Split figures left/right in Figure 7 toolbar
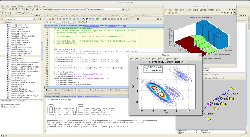The height and width of the screenshot is (137, 250). (x=225, y=13)
